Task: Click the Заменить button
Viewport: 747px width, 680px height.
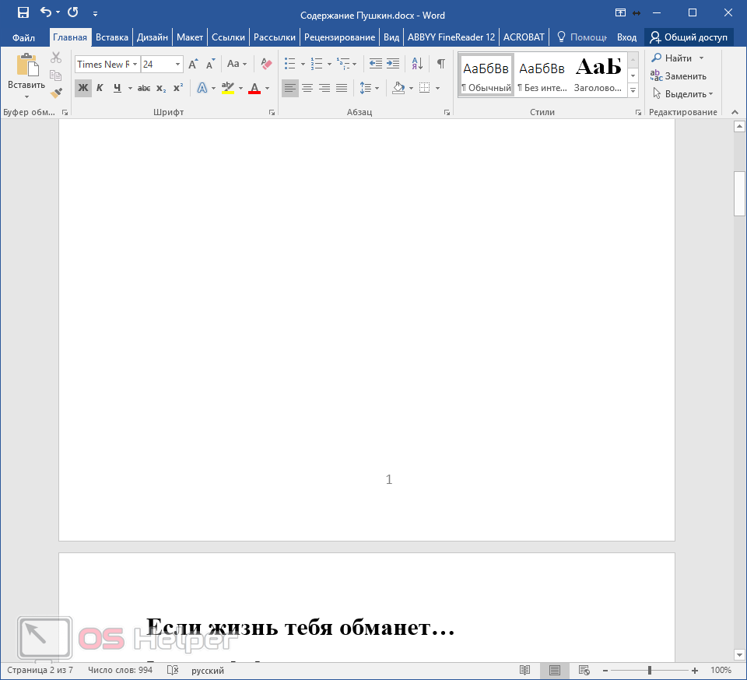Action: pos(679,76)
